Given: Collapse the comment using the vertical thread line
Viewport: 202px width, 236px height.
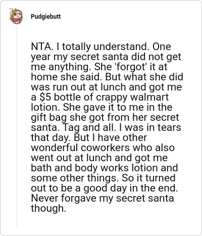Looking at the screenshot, I should click(17, 126).
